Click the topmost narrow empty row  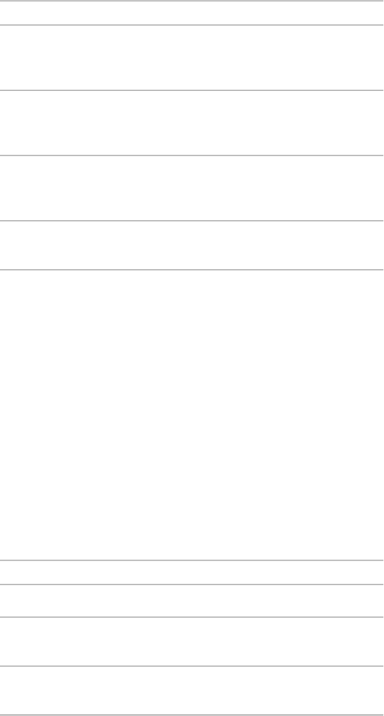[192, 13]
